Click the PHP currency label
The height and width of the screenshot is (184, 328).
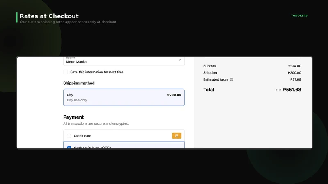[278, 90]
